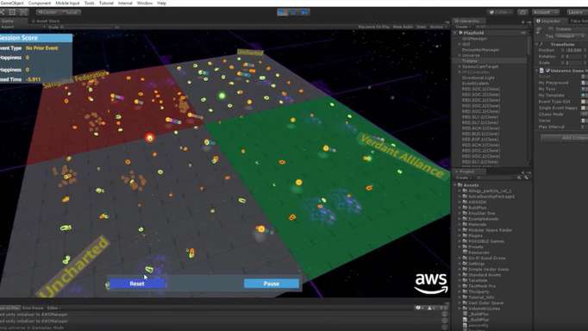Select the Materials folder in Project

pos(477,224)
